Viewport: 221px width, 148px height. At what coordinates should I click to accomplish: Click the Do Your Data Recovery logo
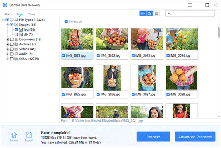click(x=5, y=5)
